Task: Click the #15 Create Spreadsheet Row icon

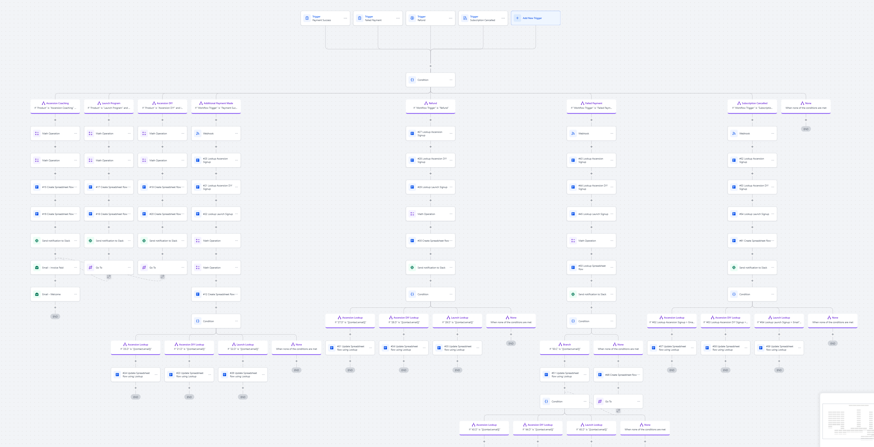Action: click(x=37, y=187)
